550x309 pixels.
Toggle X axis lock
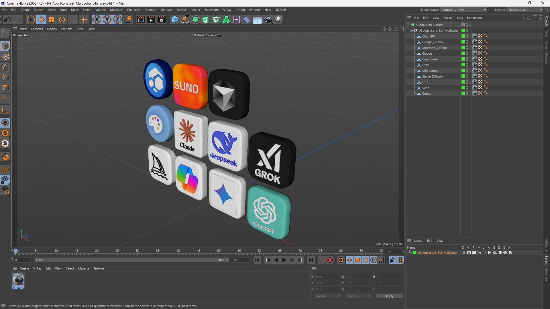pyautogui.click(x=97, y=19)
